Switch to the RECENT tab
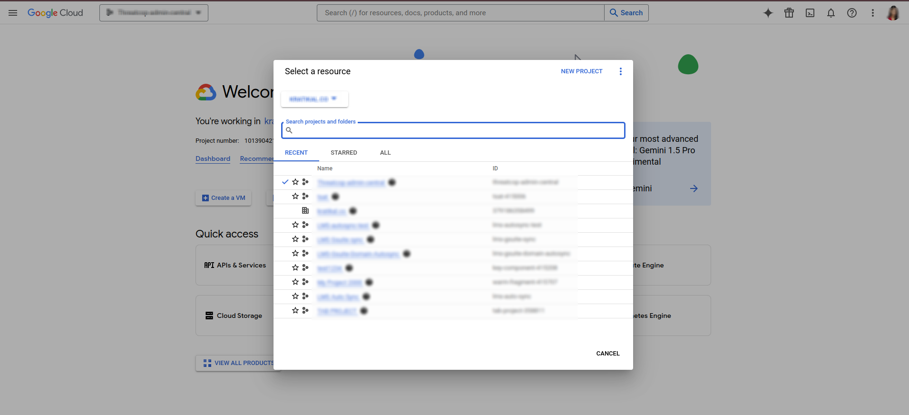Image resolution: width=909 pixels, height=415 pixels. [296, 153]
